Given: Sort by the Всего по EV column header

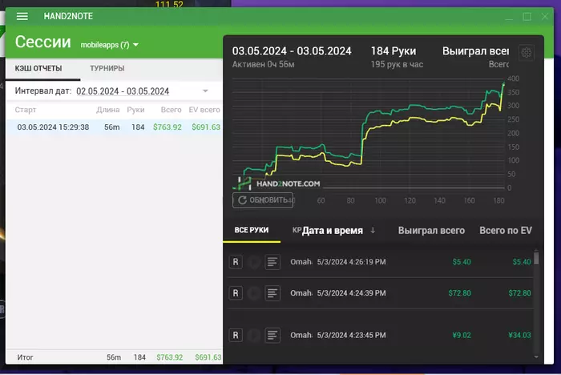Looking at the screenshot, I should point(506,231).
